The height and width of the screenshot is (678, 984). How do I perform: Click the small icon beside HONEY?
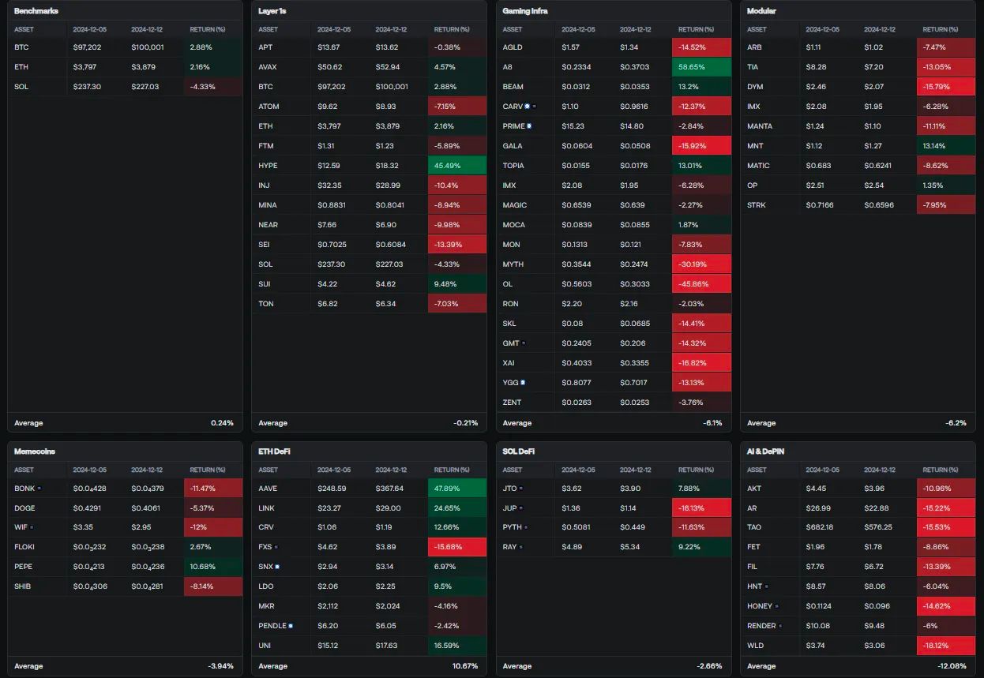pos(777,606)
